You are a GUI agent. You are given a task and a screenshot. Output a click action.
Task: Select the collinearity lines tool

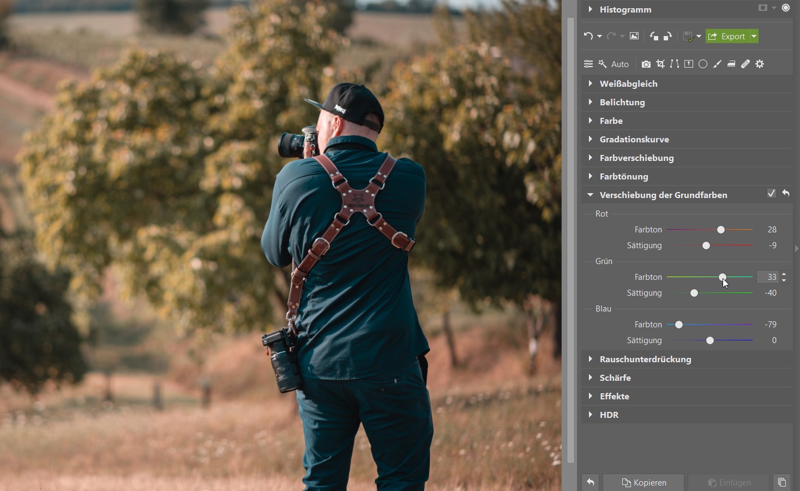pos(675,64)
